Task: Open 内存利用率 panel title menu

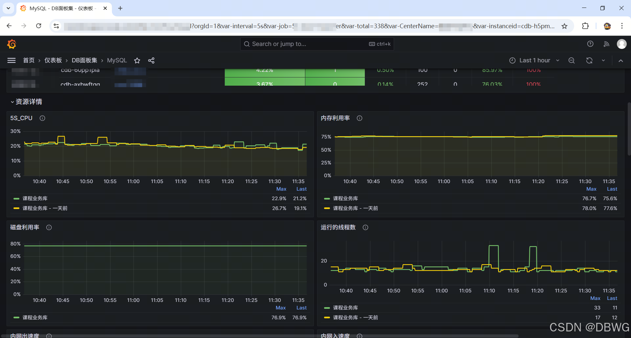Action: (x=335, y=118)
